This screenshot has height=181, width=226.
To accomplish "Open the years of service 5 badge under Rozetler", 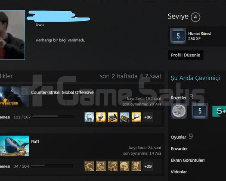I will [x=200, y=111].
